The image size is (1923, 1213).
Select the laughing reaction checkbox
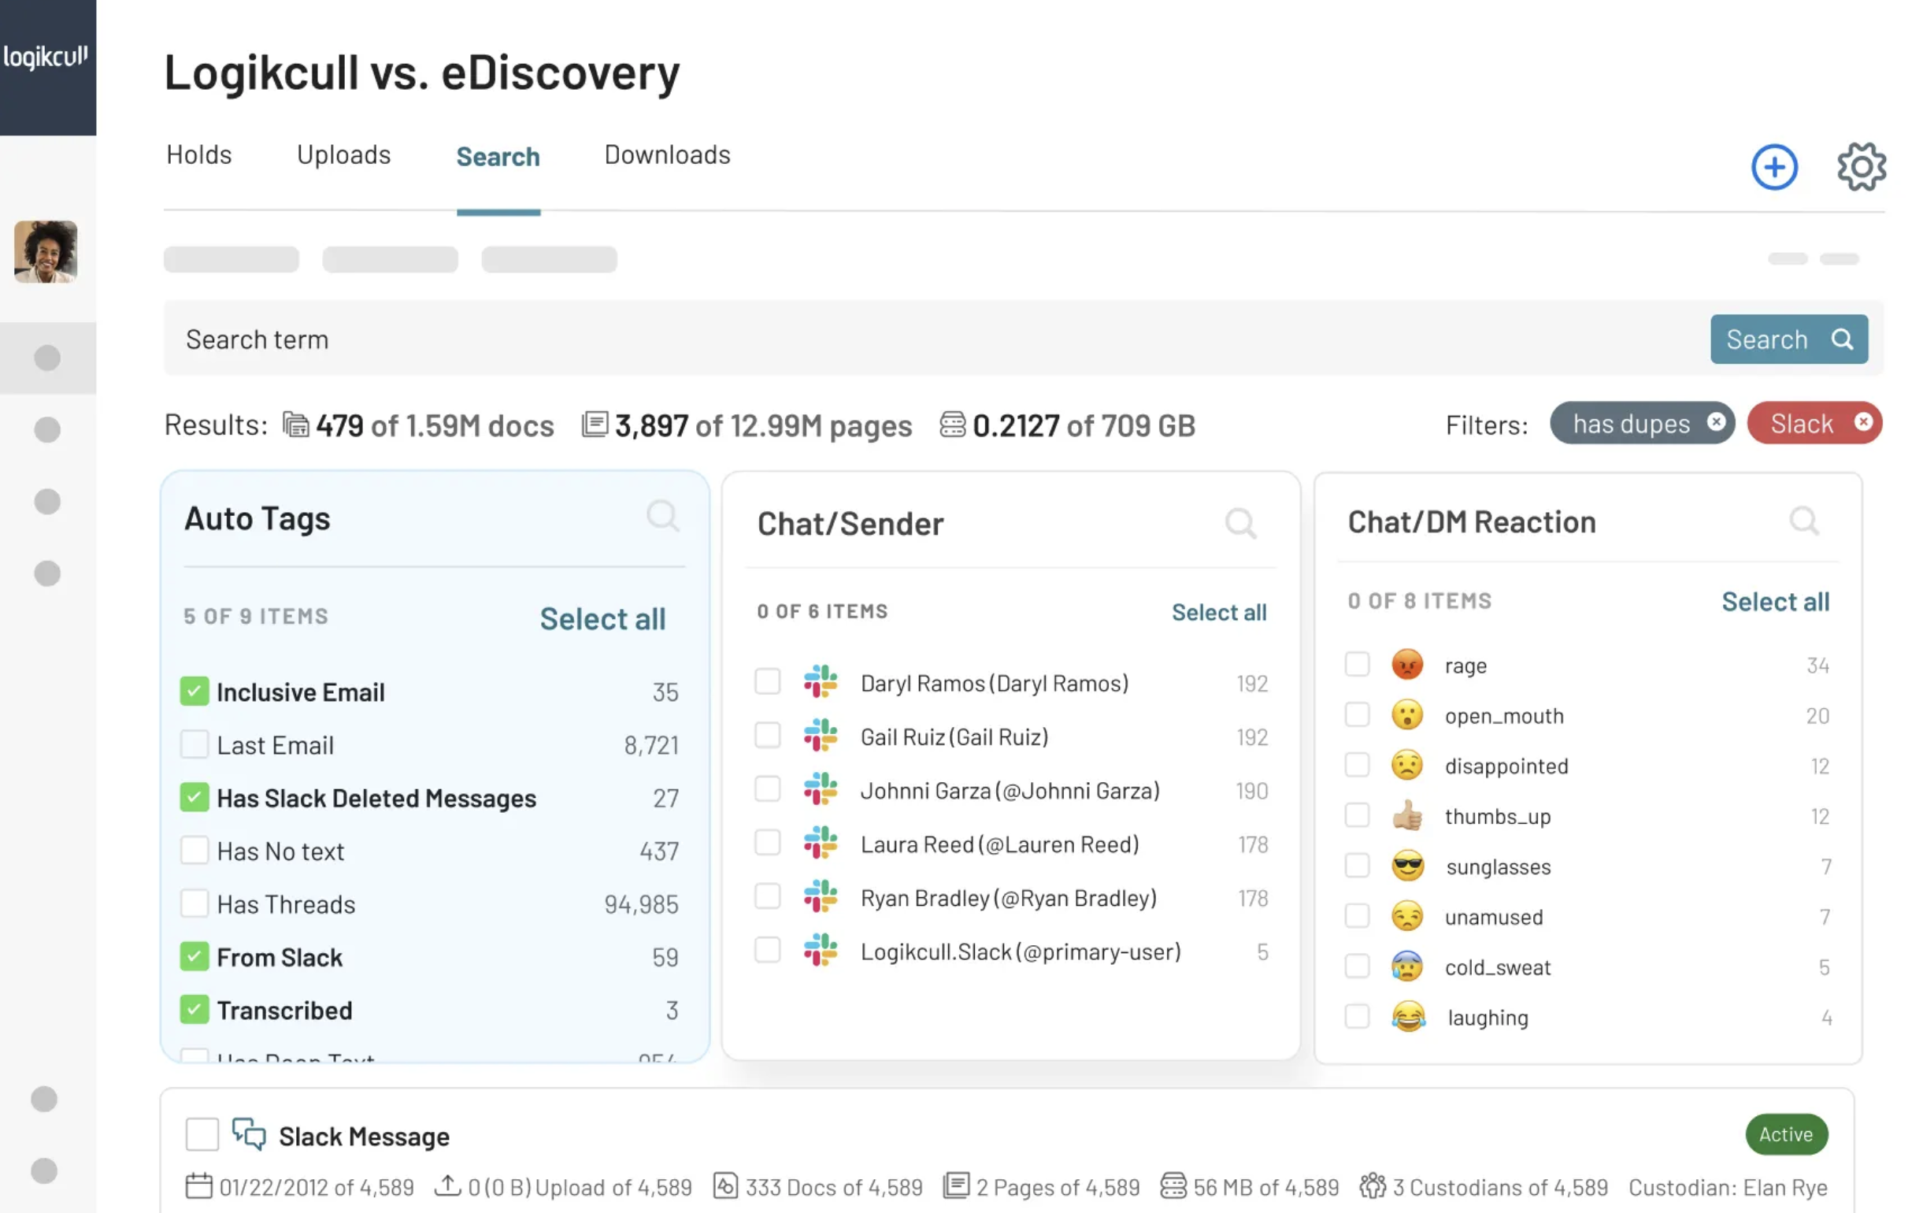[1357, 1017]
